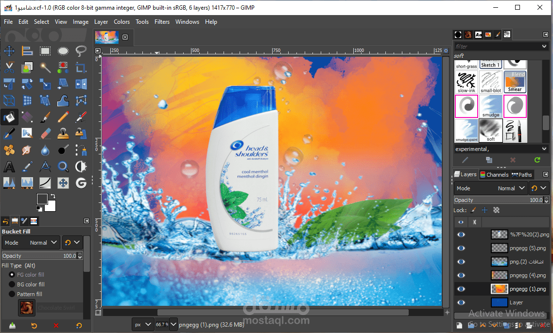
Task: Select the Zoom magnifier tool
Action: click(63, 166)
